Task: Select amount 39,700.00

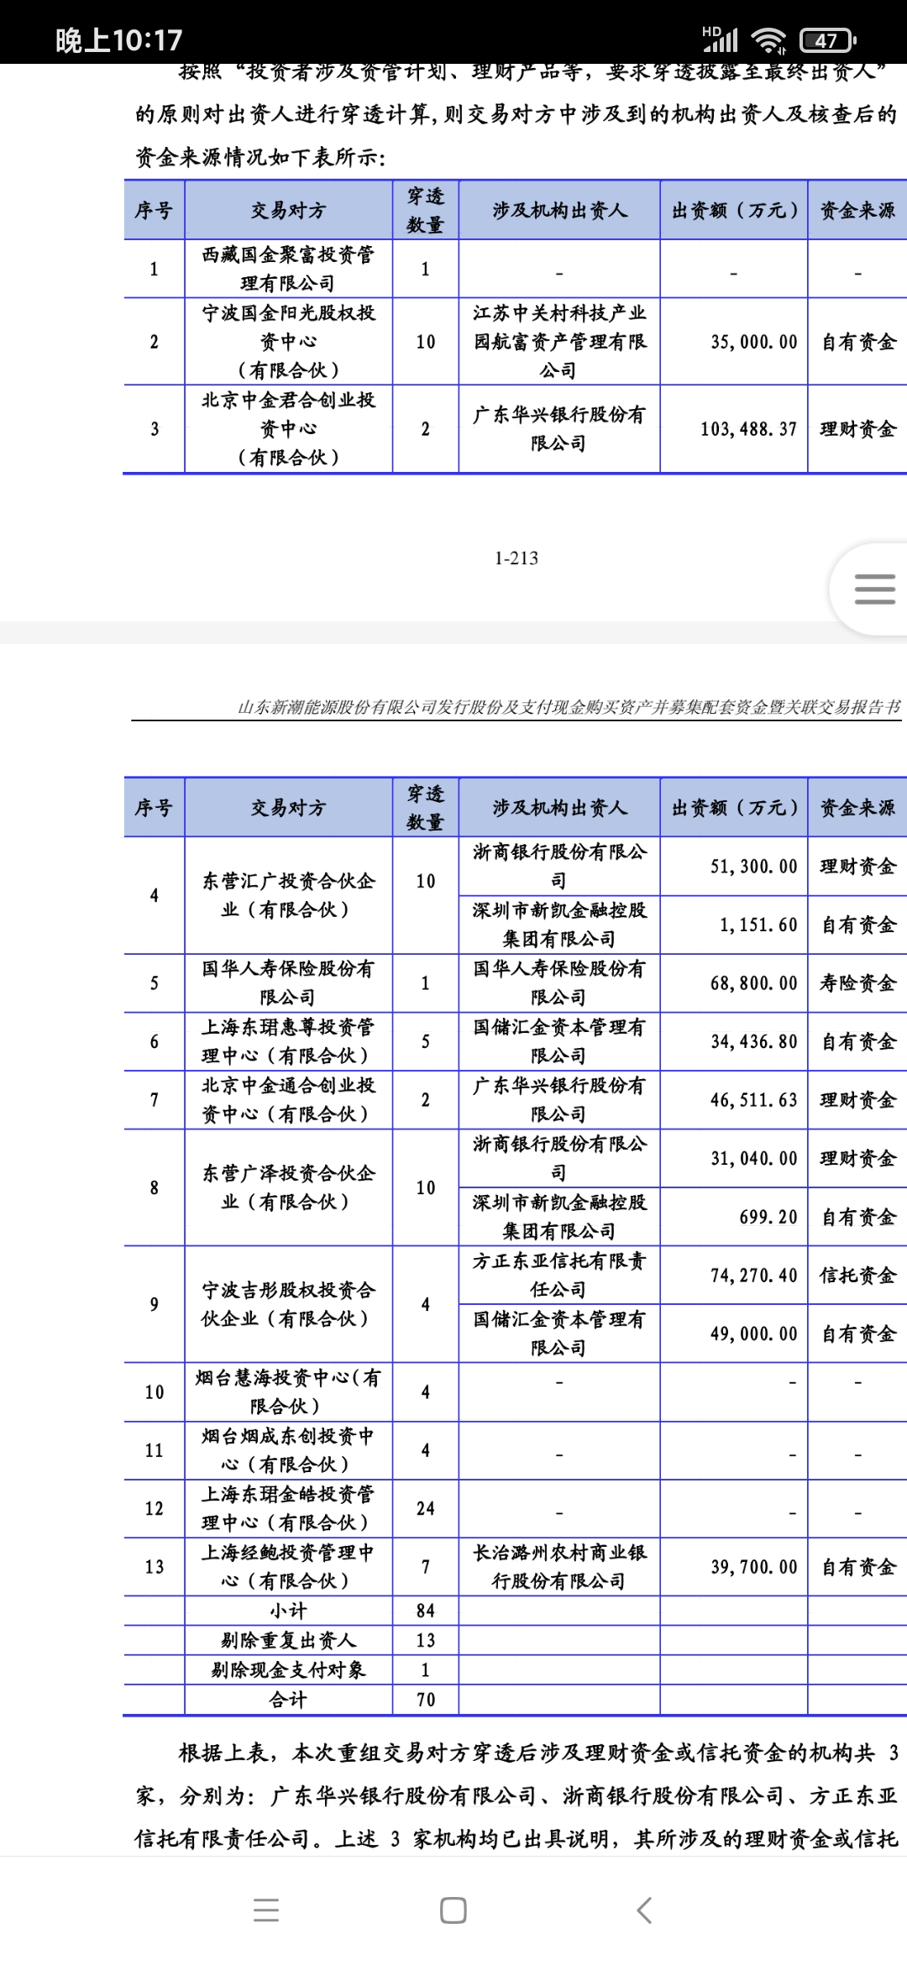Action: coord(754,1567)
